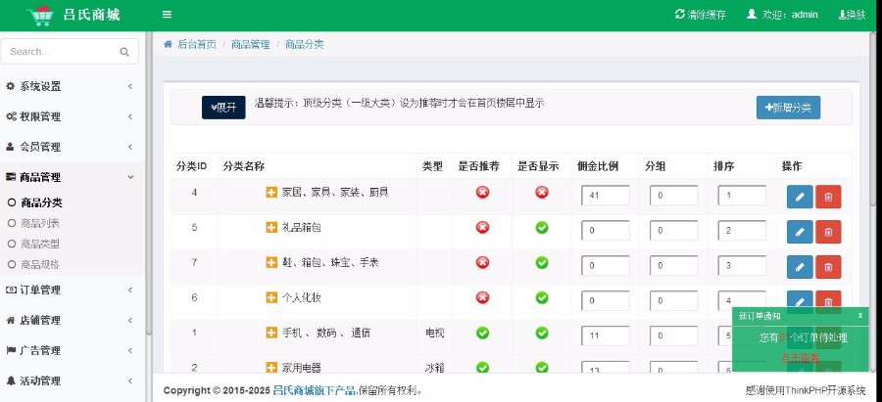Delete category 礼品箱包 with trash icon

coord(828,232)
